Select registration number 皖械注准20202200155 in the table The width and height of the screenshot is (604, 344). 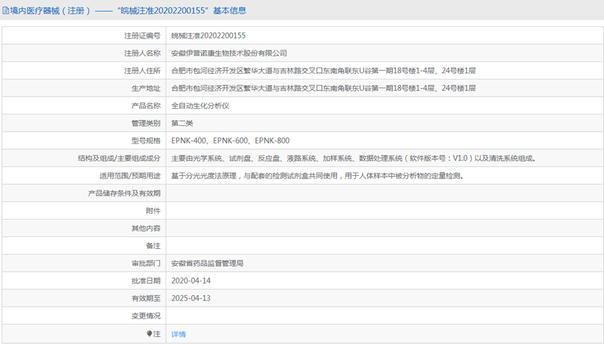click(208, 36)
